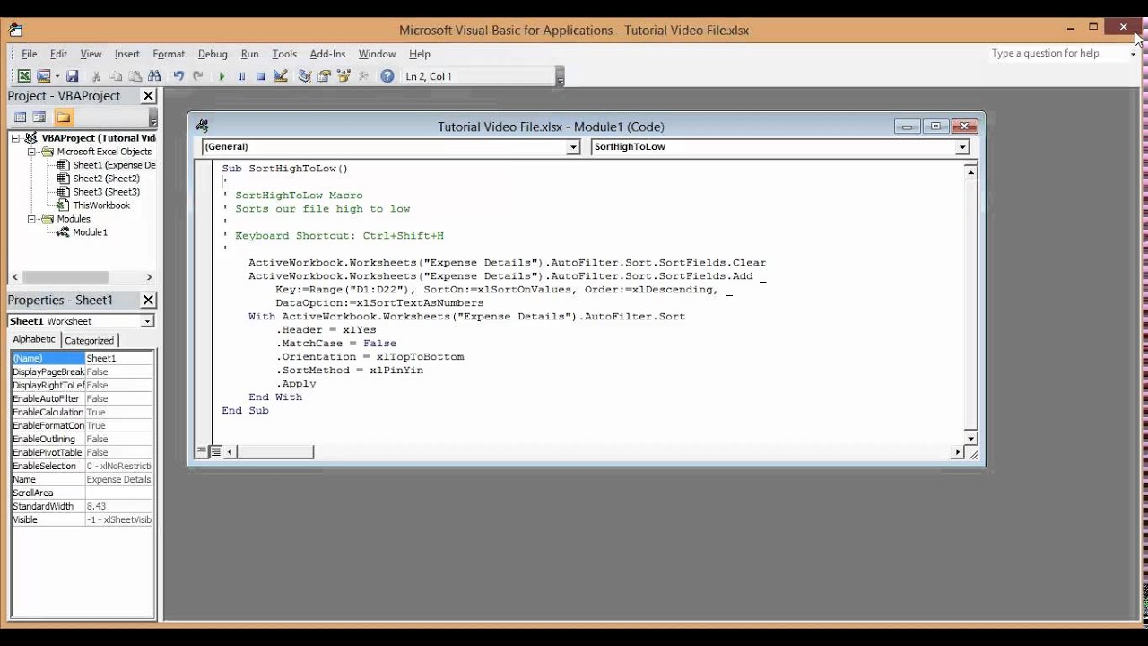Click the Break pause icon
This screenshot has width=1148, height=646.
(x=241, y=76)
